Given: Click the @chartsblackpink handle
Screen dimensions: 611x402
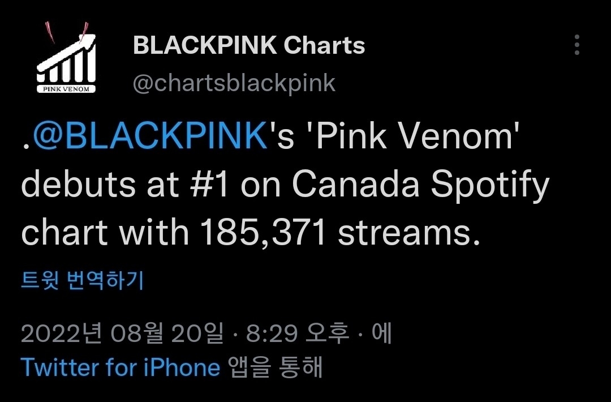Looking at the screenshot, I should point(234,83).
